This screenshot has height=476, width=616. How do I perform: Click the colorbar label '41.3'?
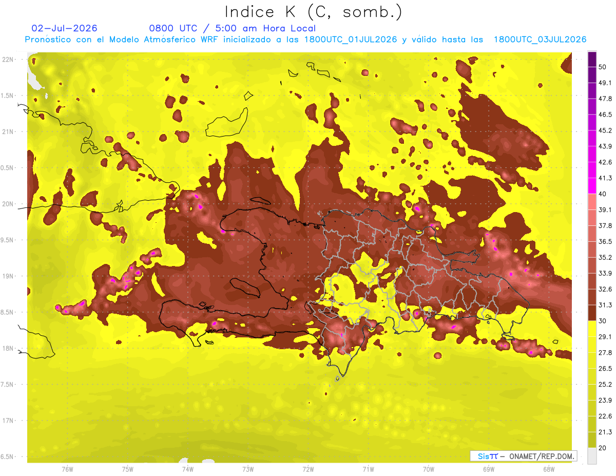(605, 178)
